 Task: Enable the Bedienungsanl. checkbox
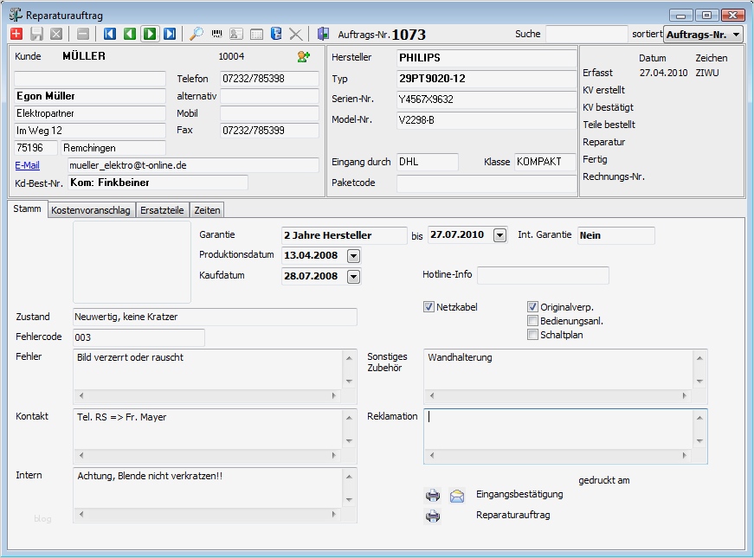click(533, 321)
